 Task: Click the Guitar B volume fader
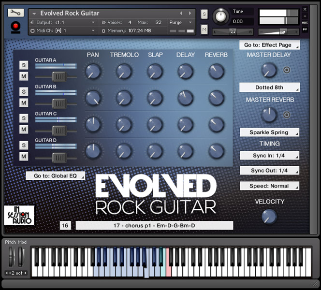pyautogui.click(x=59, y=104)
